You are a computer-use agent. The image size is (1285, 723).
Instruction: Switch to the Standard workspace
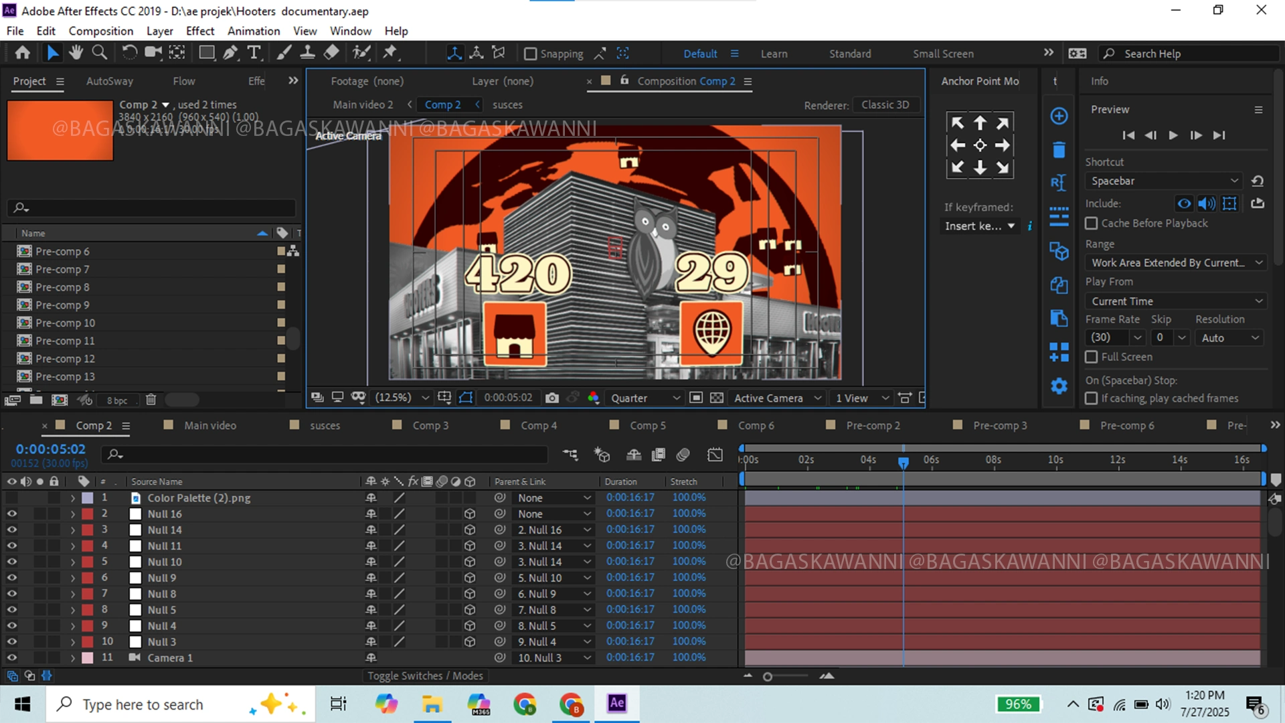pyautogui.click(x=850, y=54)
